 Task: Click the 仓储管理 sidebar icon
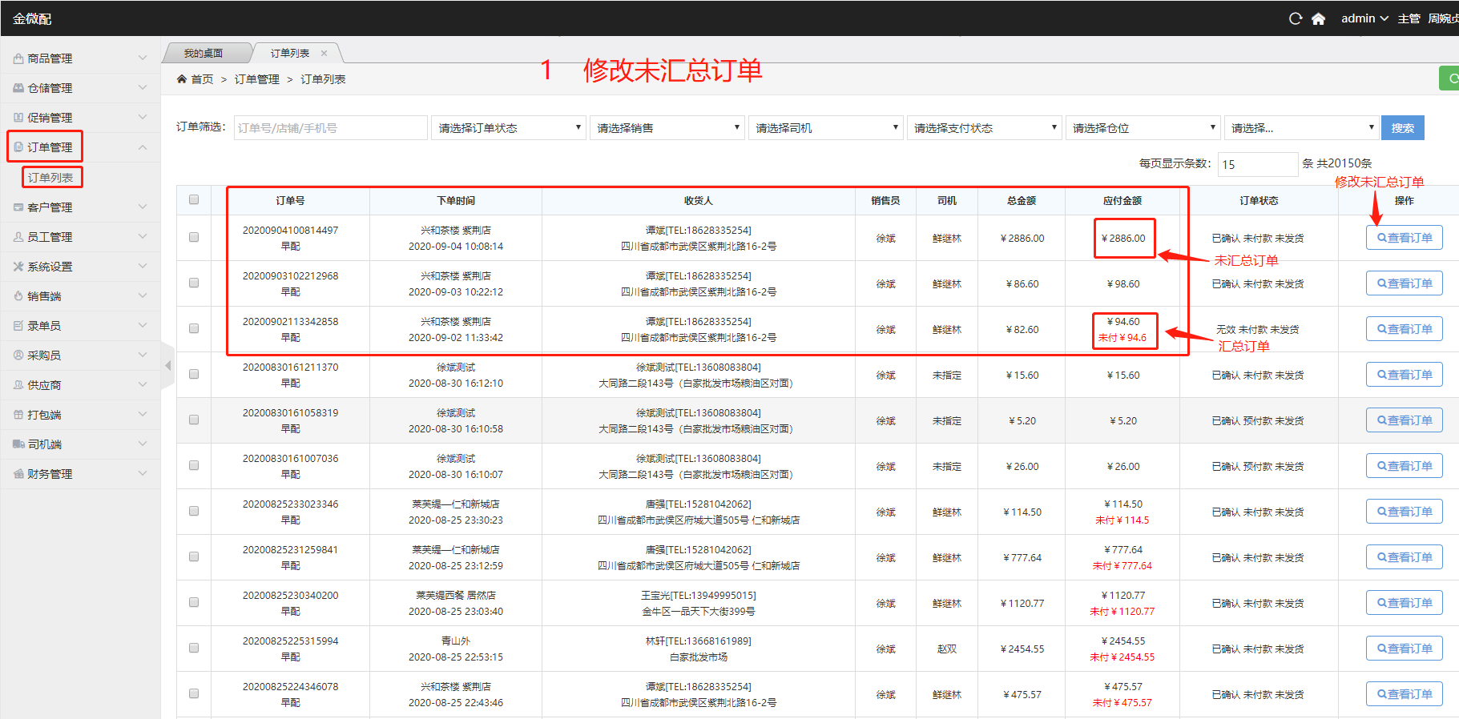pyautogui.click(x=18, y=88)
